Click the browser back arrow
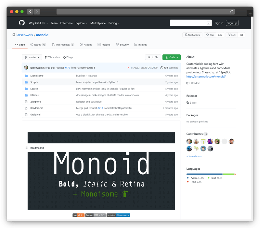Viewport: 260px width, 228px height. point(30,11)
